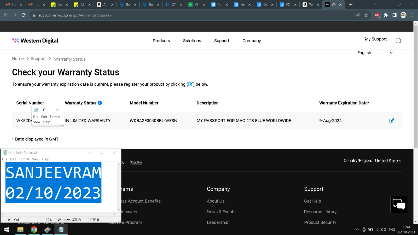Click the Western Digital logo
The image size is (418, 235).
click(x=36, y=41)
